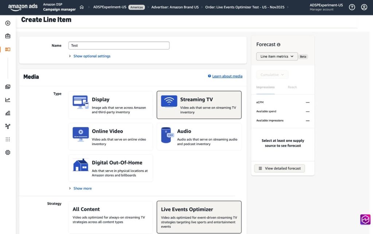
Task: Open Advertiser: Amazon Brand US breadcrumb
Action: tap(175, 7)
